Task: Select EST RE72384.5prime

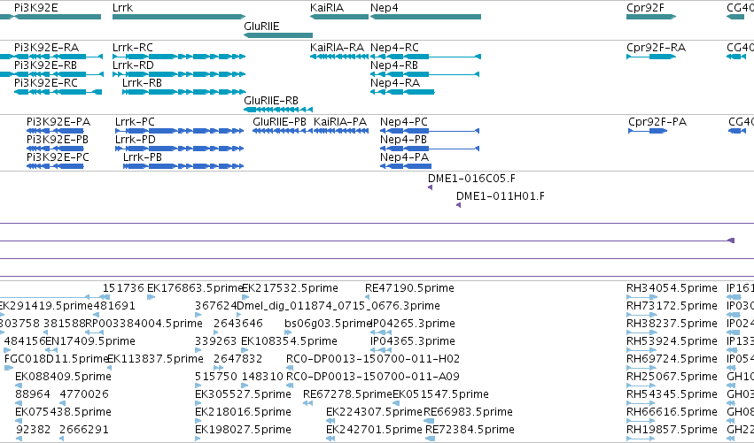Action: tap(431, 439)
